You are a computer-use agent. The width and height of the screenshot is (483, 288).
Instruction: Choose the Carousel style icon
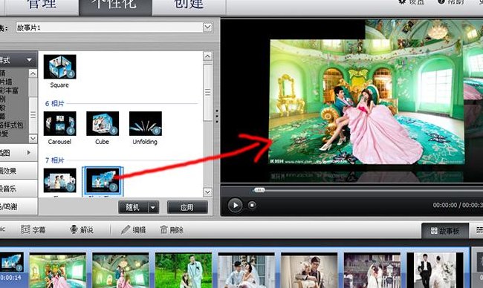click(x=59, y=123)
